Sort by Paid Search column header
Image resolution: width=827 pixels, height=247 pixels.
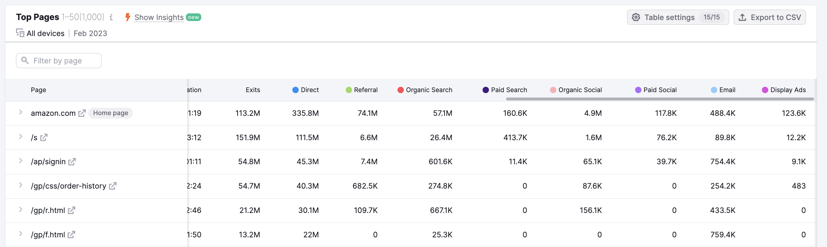[x=509, y=90]
